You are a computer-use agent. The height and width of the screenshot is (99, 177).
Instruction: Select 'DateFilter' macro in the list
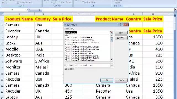coord(69,45)
